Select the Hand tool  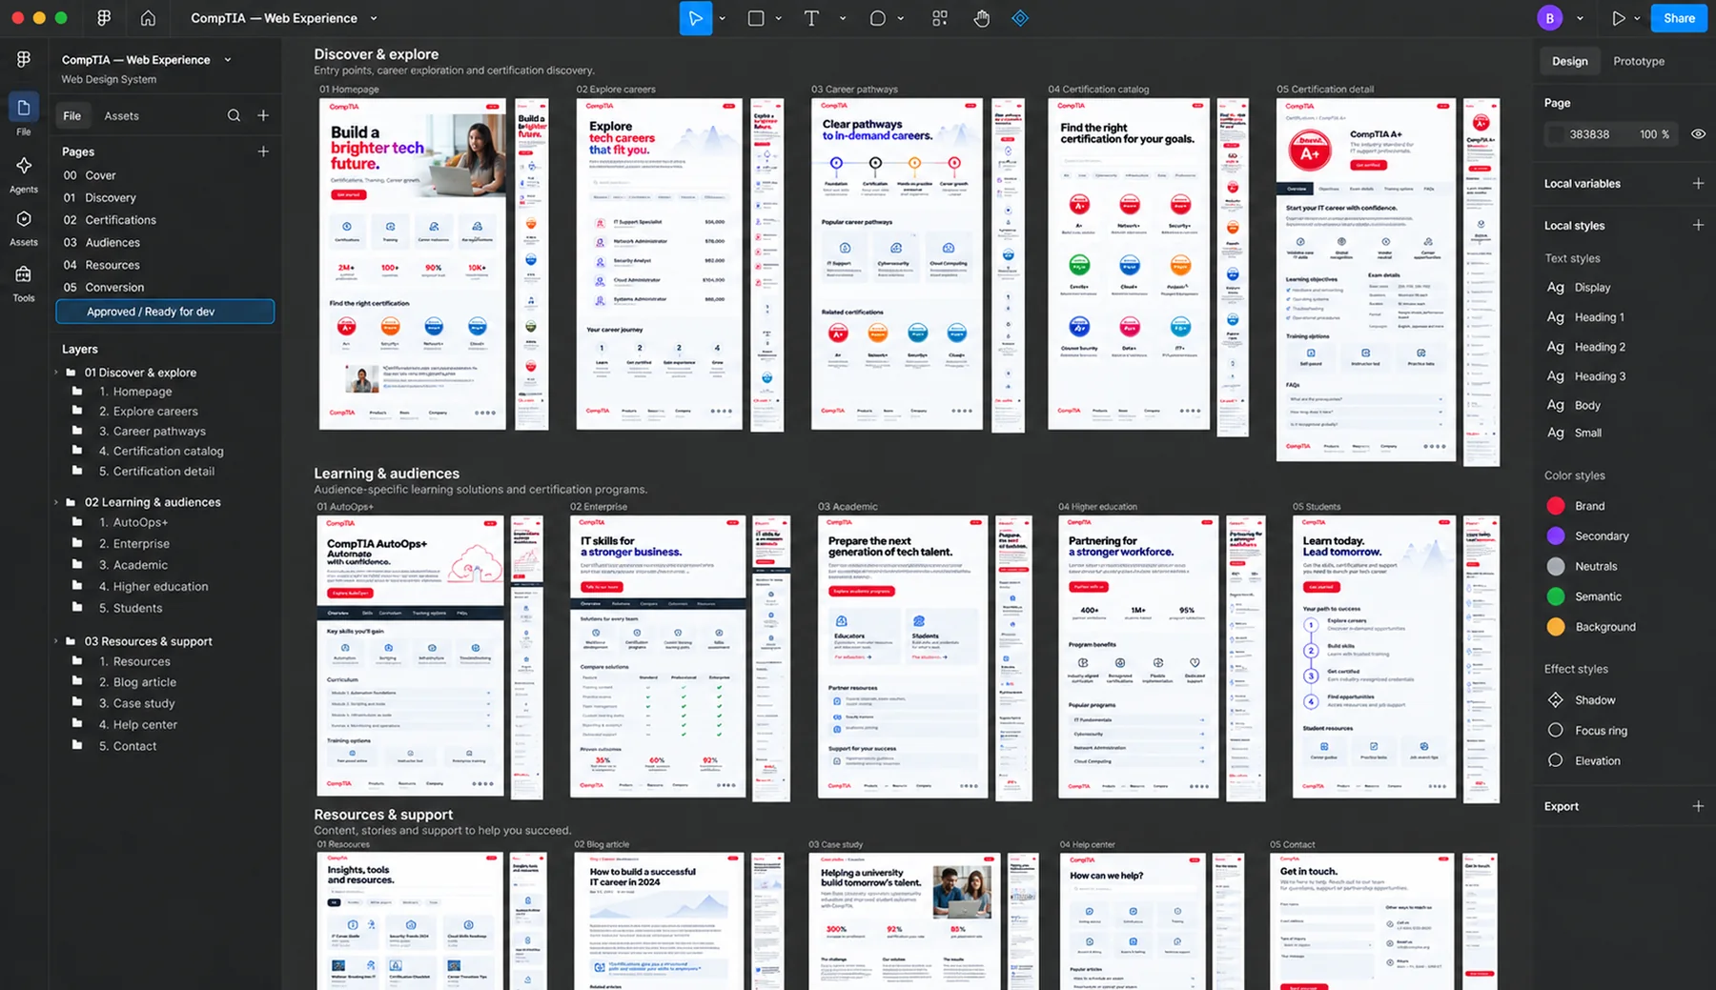point(981,18)
